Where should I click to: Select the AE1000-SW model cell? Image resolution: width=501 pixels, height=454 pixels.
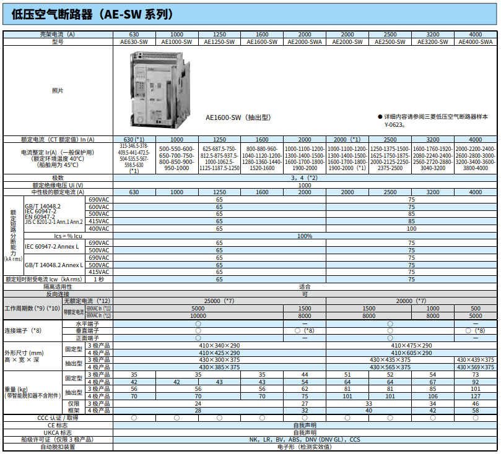(176, 42)
